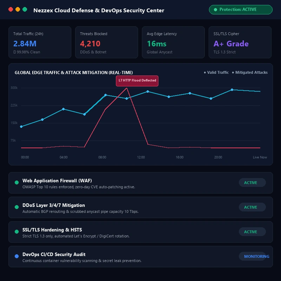Open the Threats Blocked card
This screenshot has width=281, height=281.
106,42
